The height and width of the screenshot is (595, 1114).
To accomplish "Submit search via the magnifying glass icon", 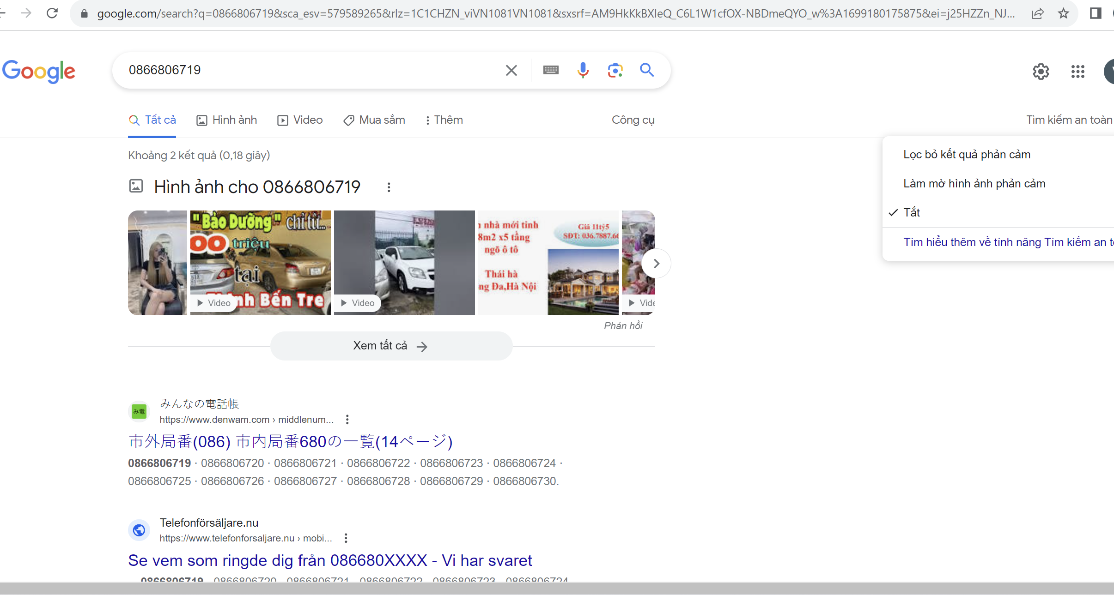I will click(647, 70).
